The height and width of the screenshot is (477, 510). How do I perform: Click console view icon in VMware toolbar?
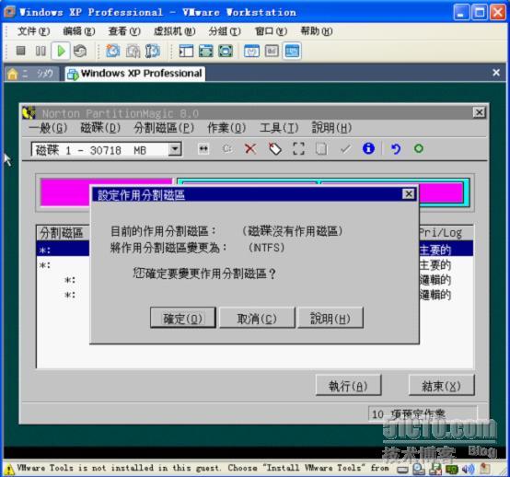pos(292,51)
